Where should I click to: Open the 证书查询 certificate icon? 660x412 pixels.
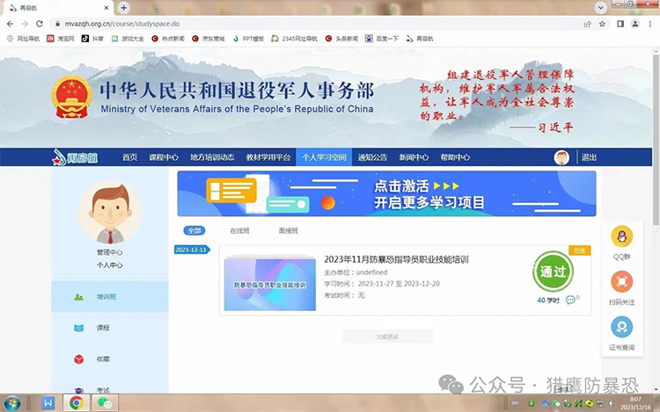click(621, 327)
